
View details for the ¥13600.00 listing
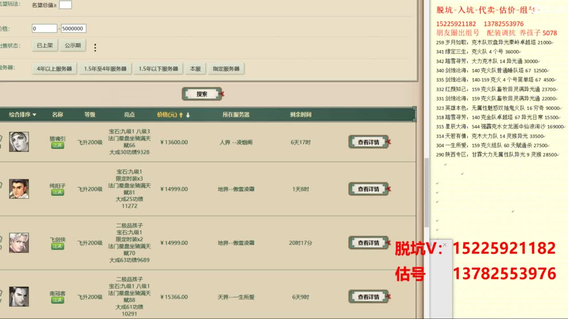coord(368,142)
